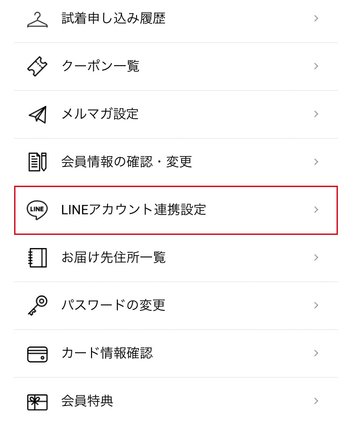352x422 pixels.
Task: Open お届け先住所一覧 link
Action: 114,257
